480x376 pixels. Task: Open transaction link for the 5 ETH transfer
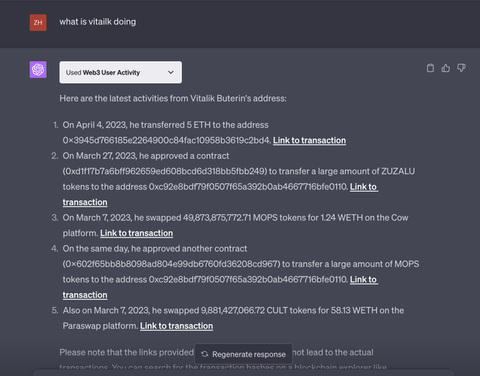[x=309, y=141]
